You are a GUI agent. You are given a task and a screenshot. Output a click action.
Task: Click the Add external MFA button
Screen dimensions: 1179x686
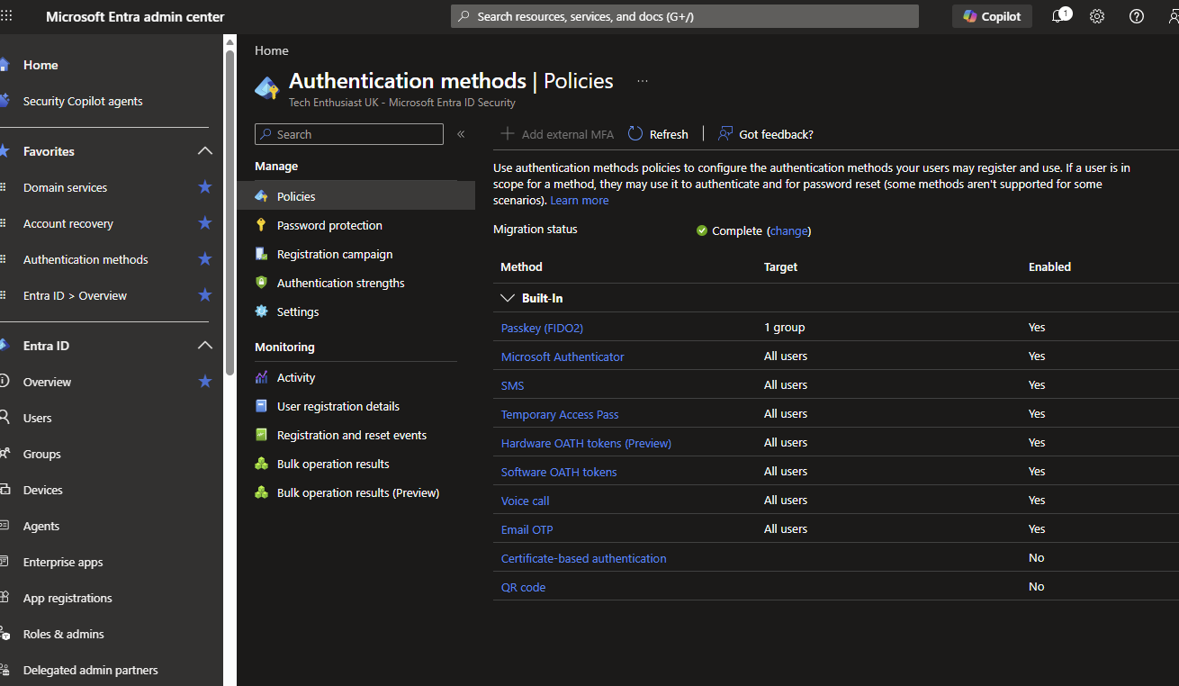click(557, 134)
